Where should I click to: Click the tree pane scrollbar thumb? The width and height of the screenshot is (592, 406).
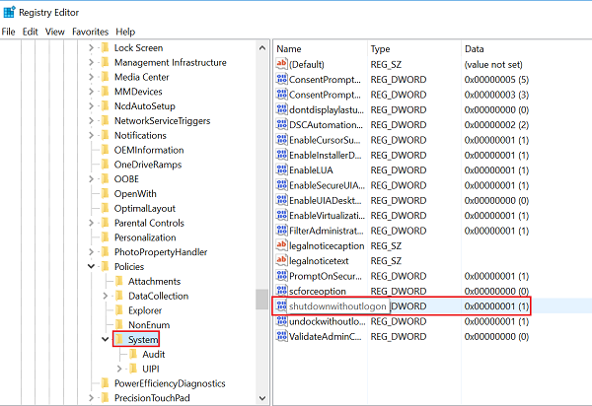pyautogui.click(x=262, y=300)
